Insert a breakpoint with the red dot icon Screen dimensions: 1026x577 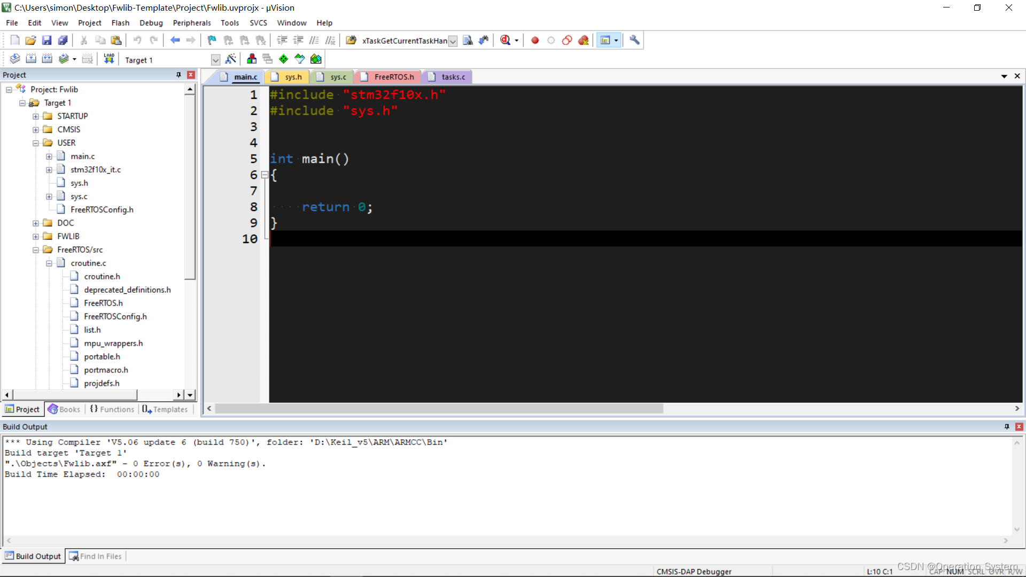[x=535, y=40]
